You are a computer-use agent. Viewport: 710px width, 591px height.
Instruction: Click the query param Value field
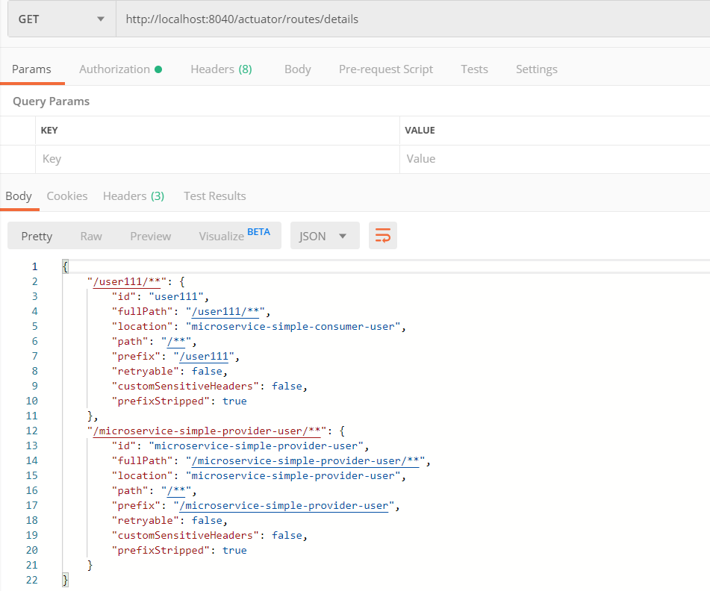click(x=555, y=159)
